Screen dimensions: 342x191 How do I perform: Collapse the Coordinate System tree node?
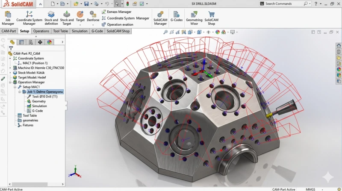pyautogui.click(x=10, y=59)
